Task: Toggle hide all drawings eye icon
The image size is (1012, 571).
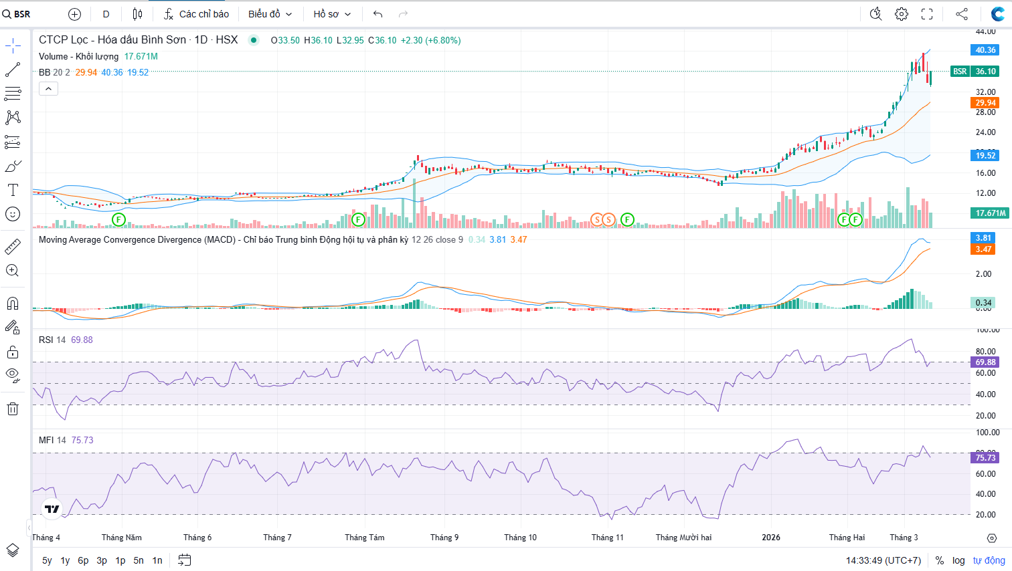Action: coord(13,375)
